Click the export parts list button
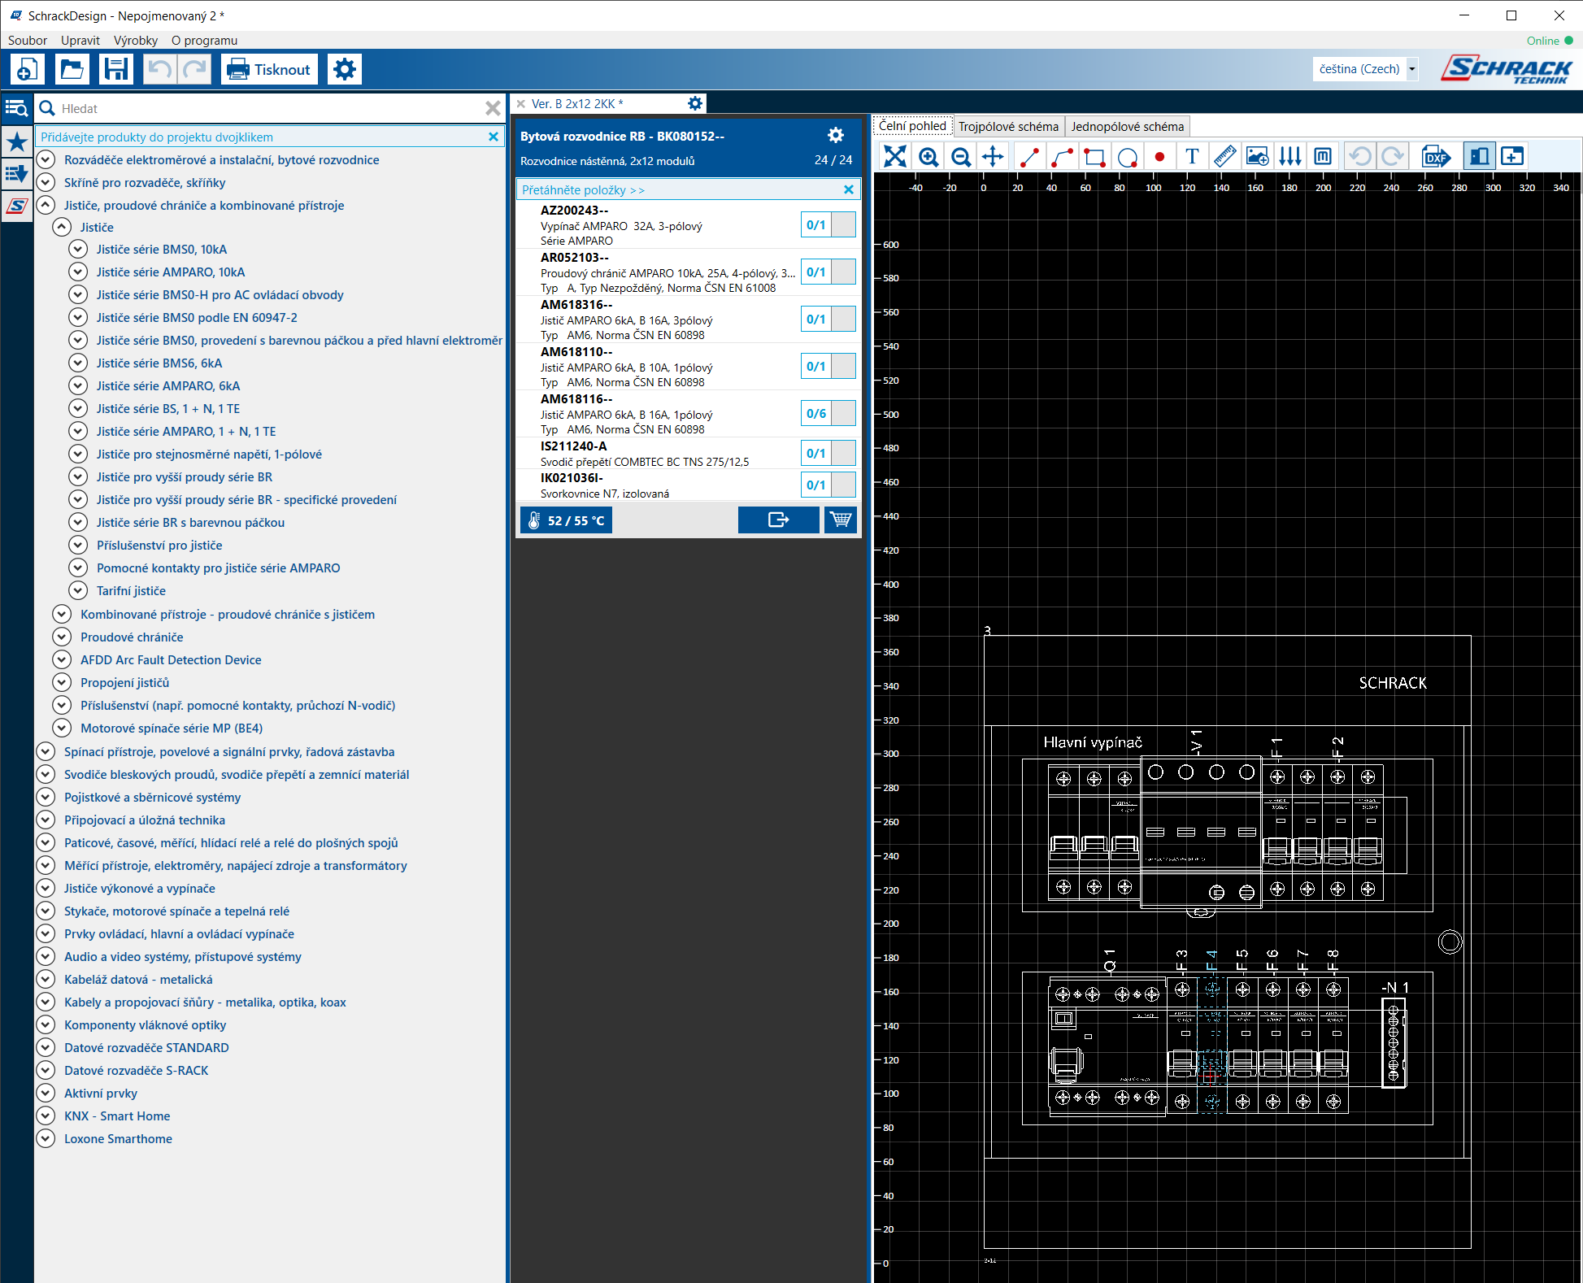1583x1283 pixels. 778,520
